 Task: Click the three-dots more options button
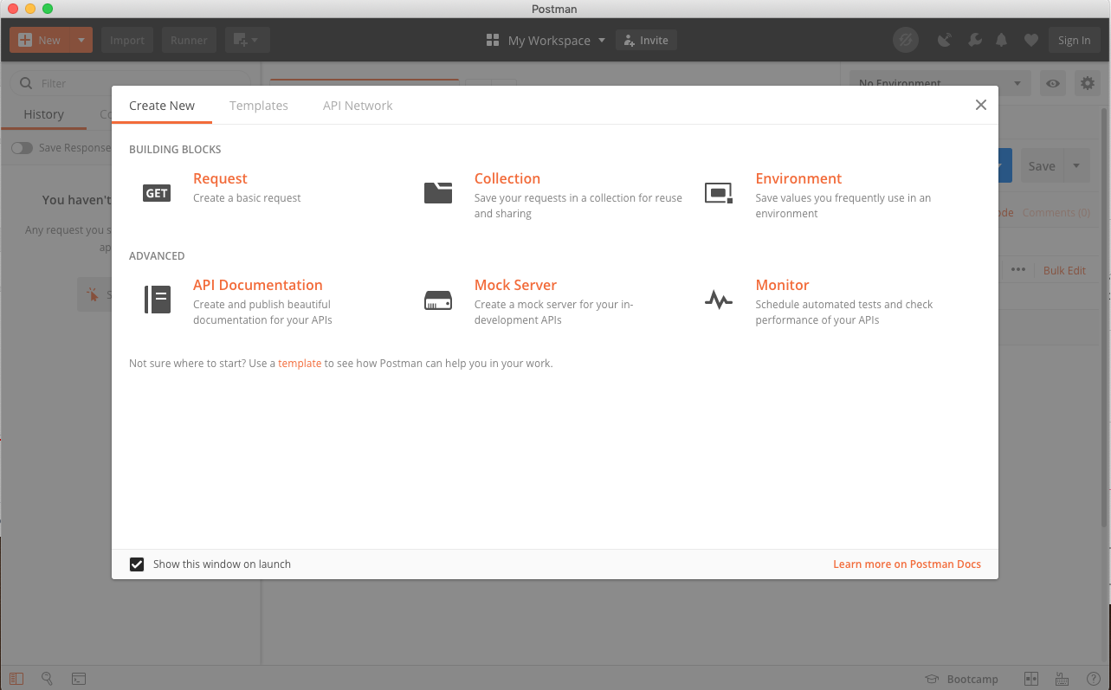pos(1018,269)
